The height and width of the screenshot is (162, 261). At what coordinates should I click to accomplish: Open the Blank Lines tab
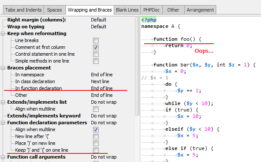tap(127, 10)
